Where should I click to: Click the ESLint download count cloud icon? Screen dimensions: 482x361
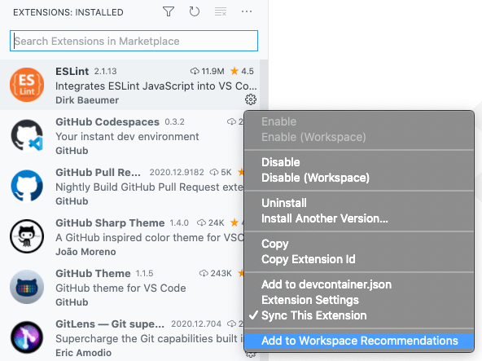[x=195, y=72]
